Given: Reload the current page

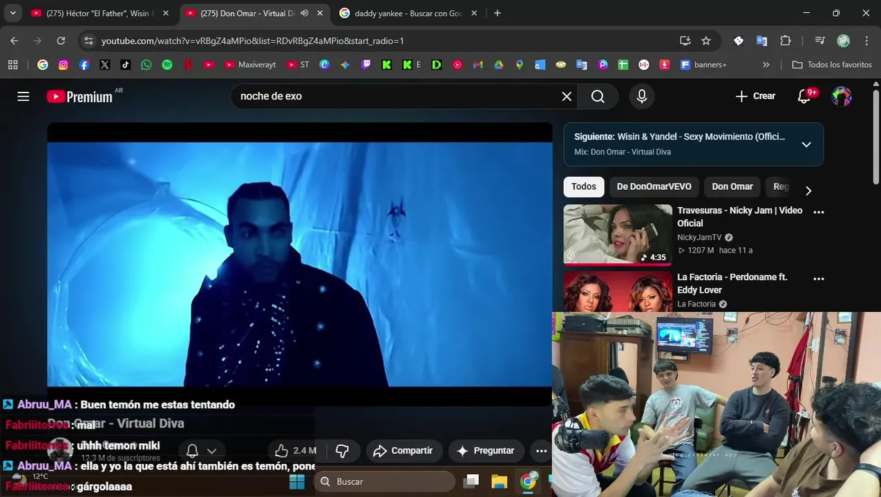Looking at the screenshot, I should pyautogui.click(x=61, y=41).
